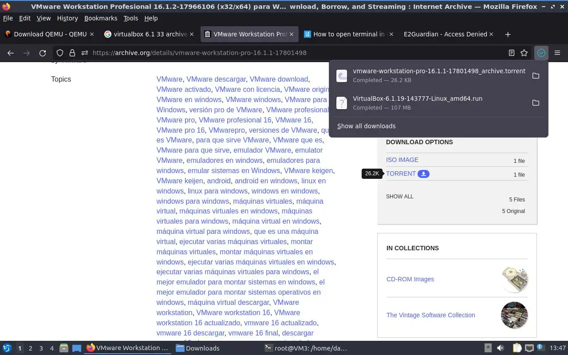This screenshot has height=355, width=568.
Task: Open the notification tray icon with info badge
Action: 540,348
